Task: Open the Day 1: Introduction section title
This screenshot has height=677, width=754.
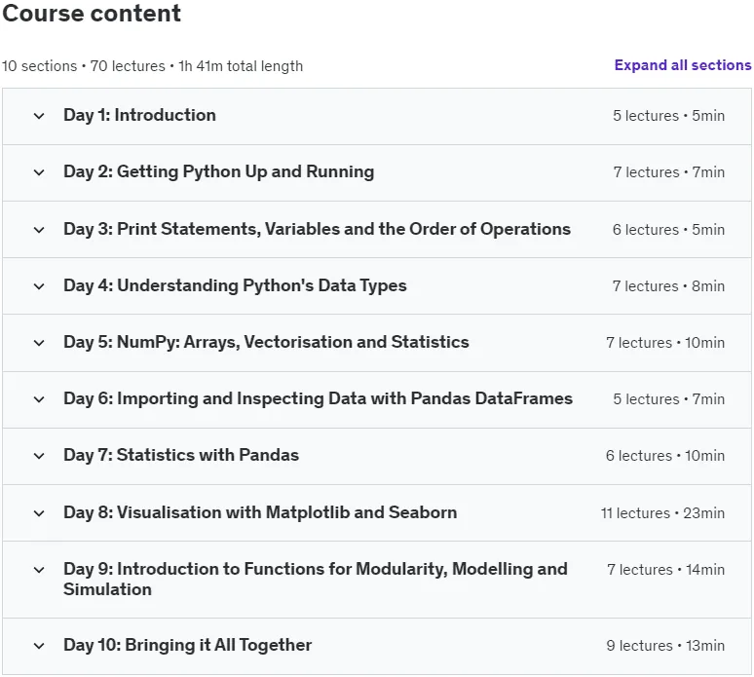Action: [x=139, y=115]
